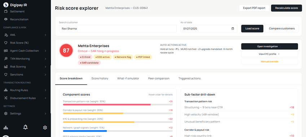Click the Risk Score (%) shield icon
Viewport: 306px width, 137px height.
(x=6, y=43)
